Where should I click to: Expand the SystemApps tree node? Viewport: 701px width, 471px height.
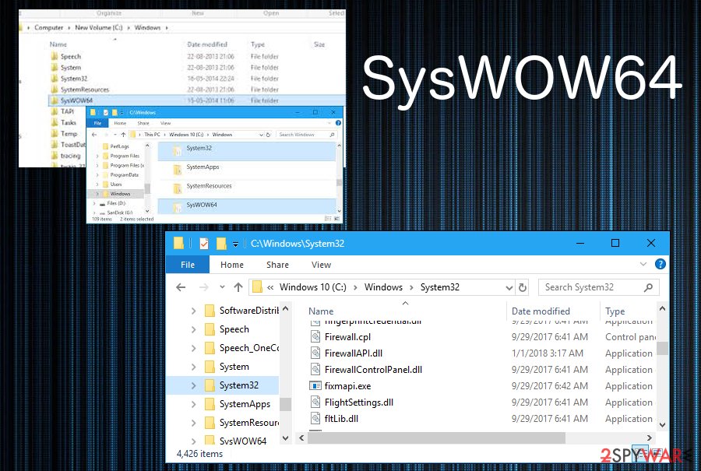[193, 404]
